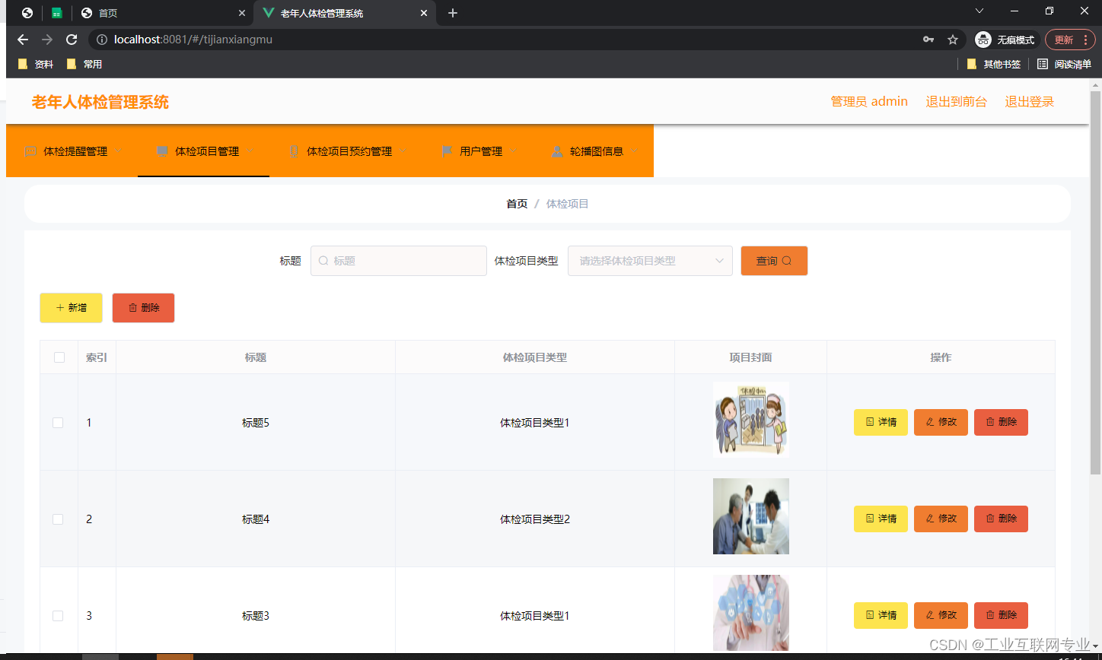Click 删除 for row 标题4

1001,519
